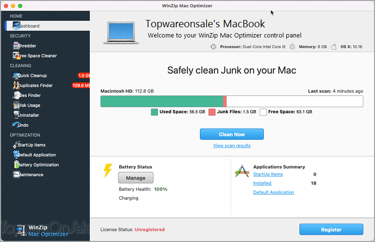Click the lightning bolt battery icon
The image size is (375, 242).
(x=108, y=170)
